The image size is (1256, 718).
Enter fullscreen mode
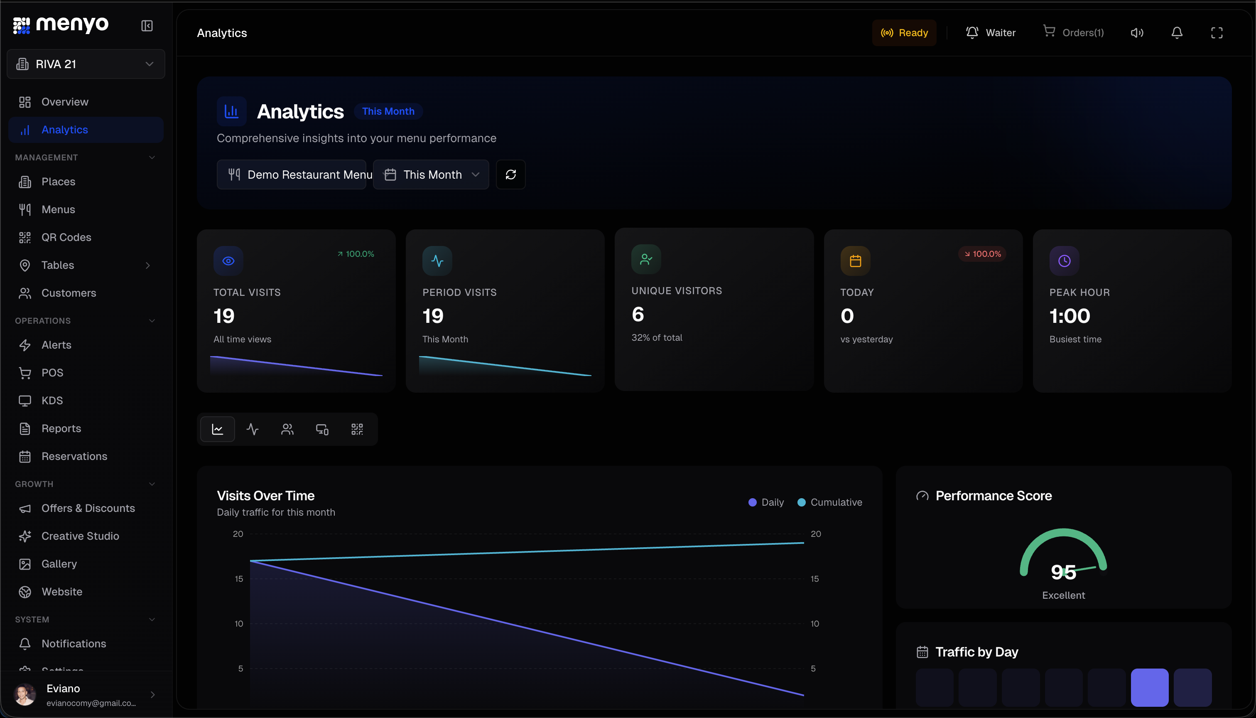pyautogui.click(x=1217, y=32)
